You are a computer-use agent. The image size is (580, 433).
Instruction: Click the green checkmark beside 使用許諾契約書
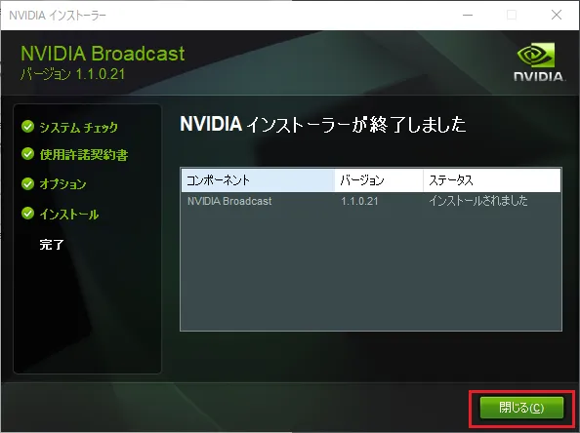[27, 154]
